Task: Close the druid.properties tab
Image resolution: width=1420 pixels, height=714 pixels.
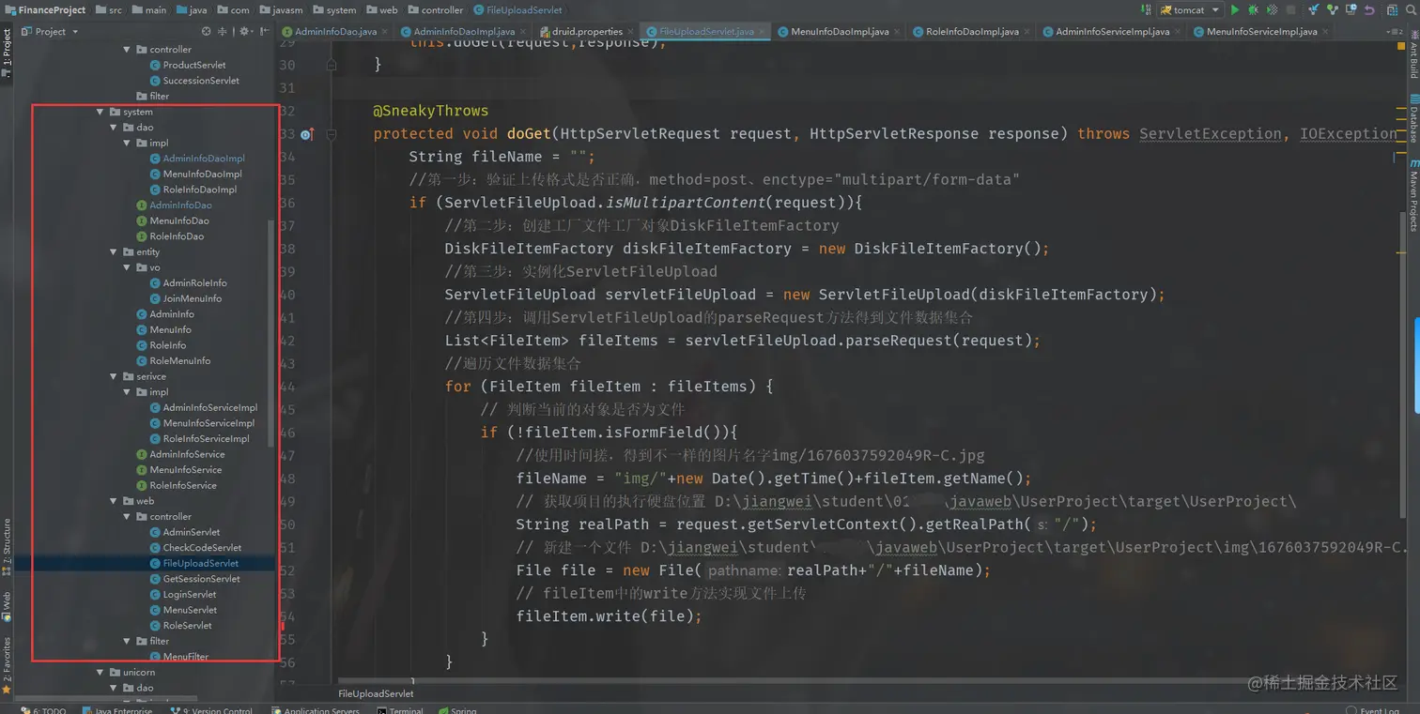Action: coord(631,31)
